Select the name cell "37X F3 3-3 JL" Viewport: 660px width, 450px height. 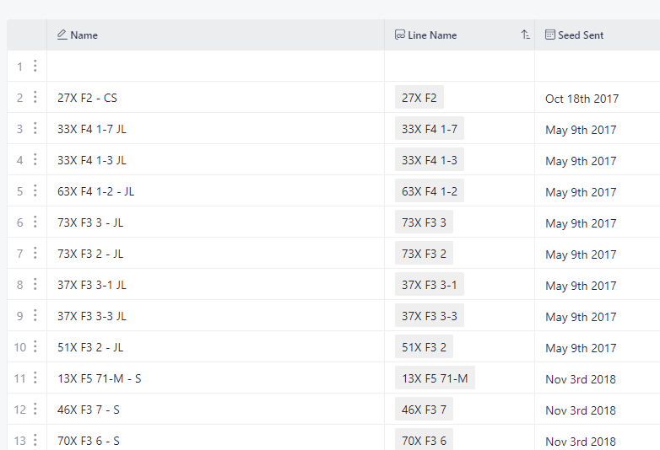pyautogui.click(x=215, y=316)
